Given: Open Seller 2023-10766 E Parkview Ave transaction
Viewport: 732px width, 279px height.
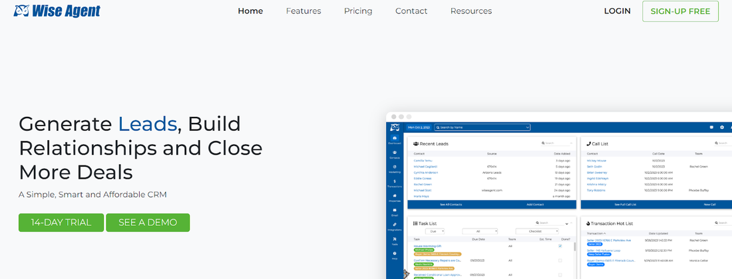Looking at the screenshot, I should click(x=608, y=240).
